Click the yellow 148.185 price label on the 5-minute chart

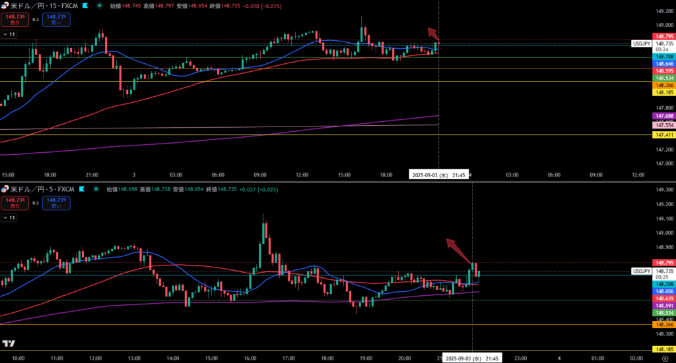[x=664, y=349]
